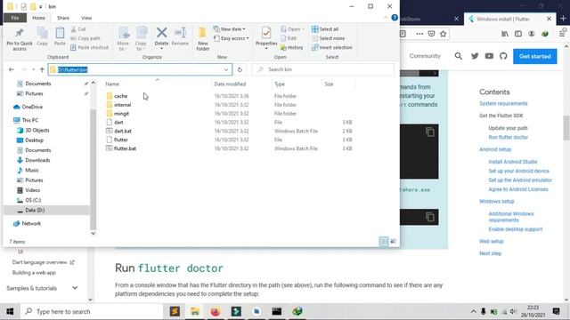The width and height of the screenshot is (570, 320).
Task: Click Run flutter doctor contents link
Action: click(509, 138)
